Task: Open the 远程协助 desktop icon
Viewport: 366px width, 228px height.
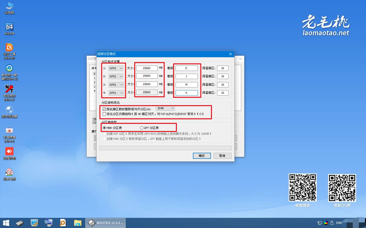Action: click(9, 154)
